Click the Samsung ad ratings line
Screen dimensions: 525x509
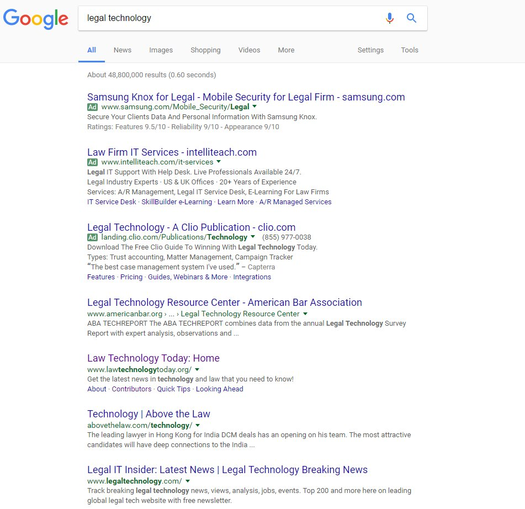click(183, 127)
